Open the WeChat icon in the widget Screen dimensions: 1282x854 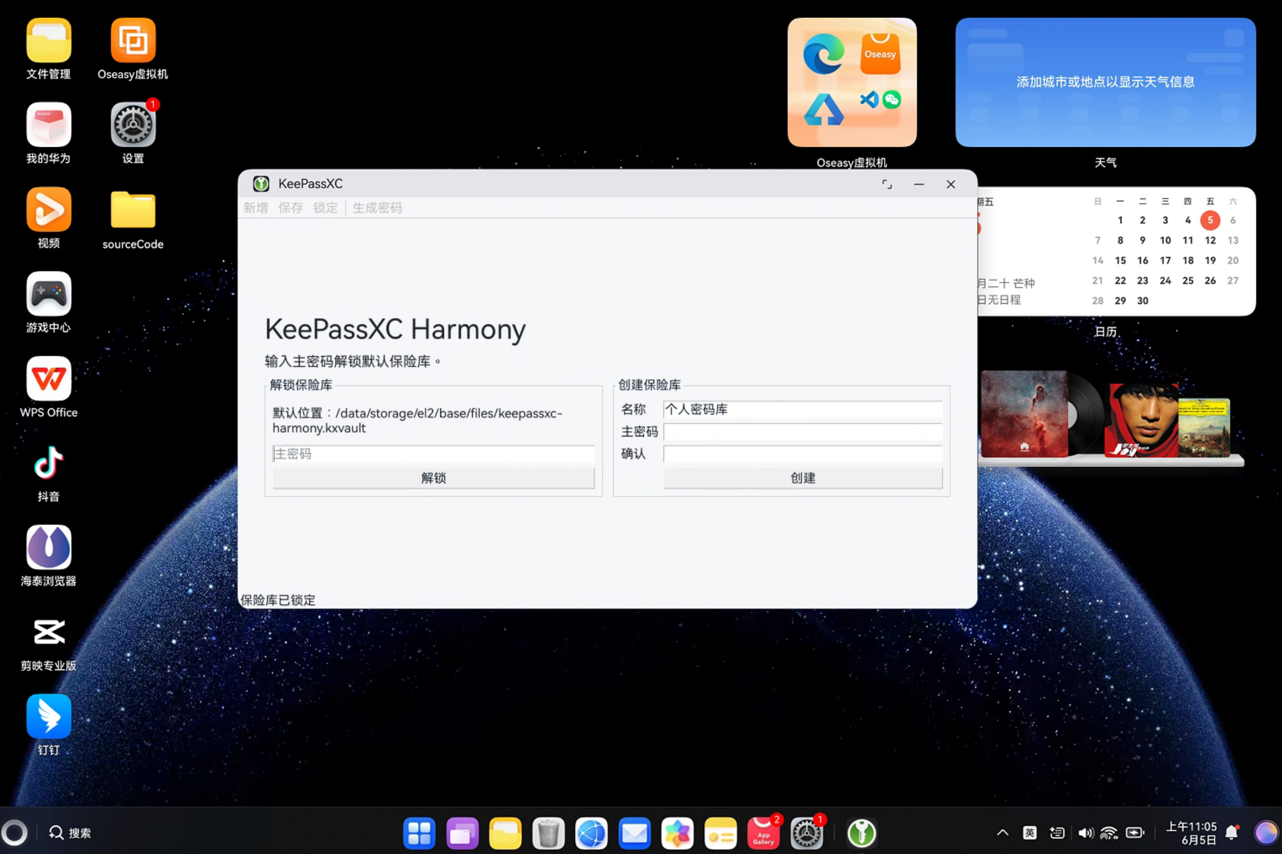point(892,99)
